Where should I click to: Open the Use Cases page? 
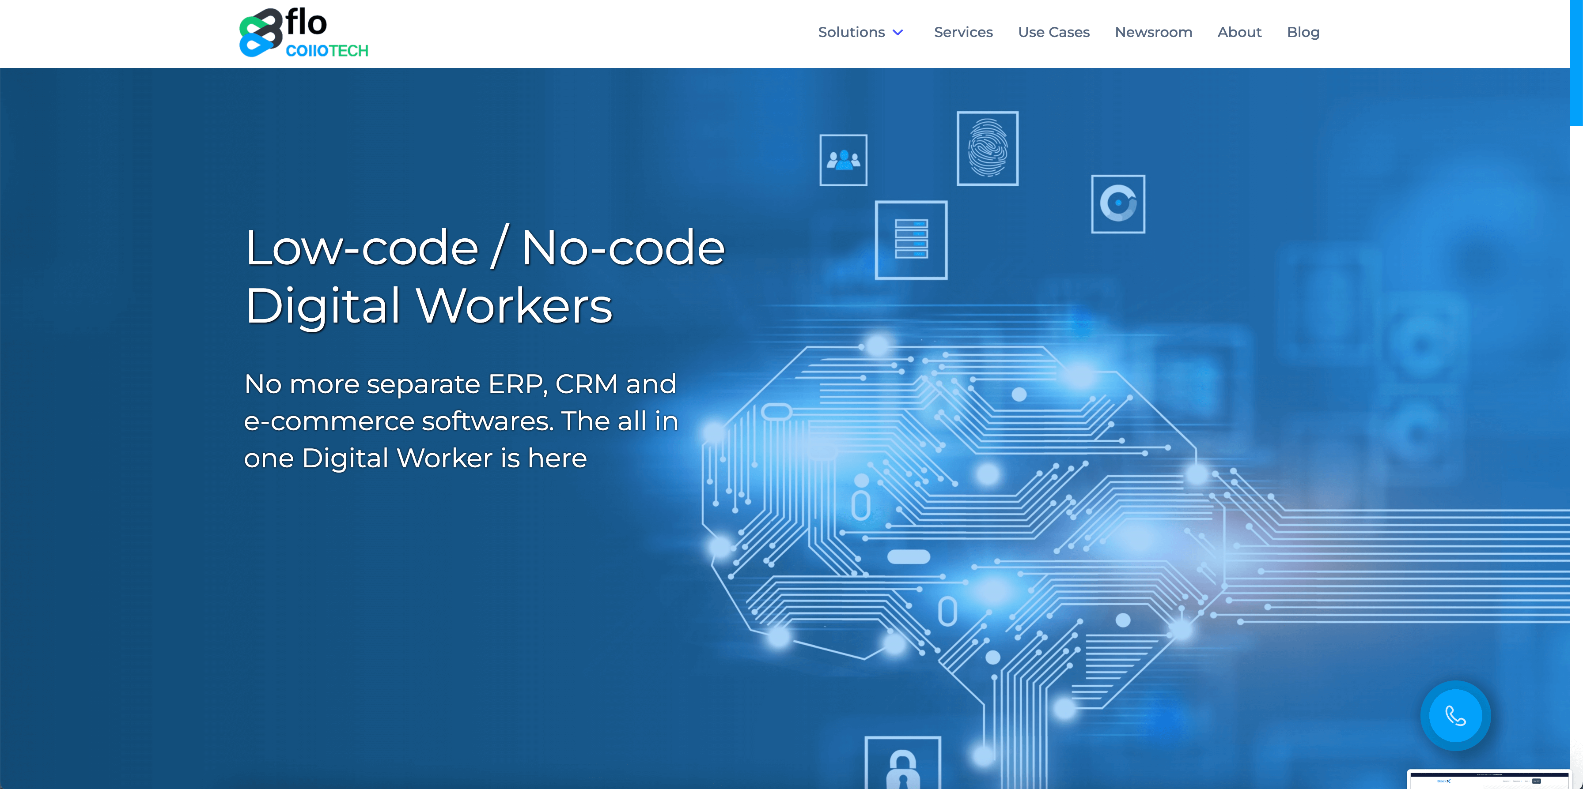tap(1053, 32)
